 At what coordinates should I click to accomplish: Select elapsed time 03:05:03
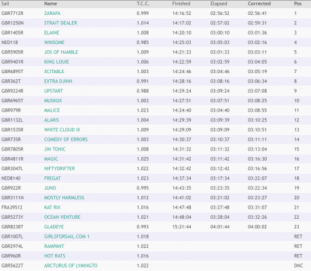(220, 43)
